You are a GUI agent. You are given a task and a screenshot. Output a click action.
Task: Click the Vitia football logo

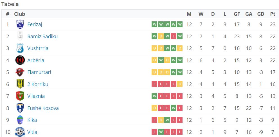click(x=20, y=132)
